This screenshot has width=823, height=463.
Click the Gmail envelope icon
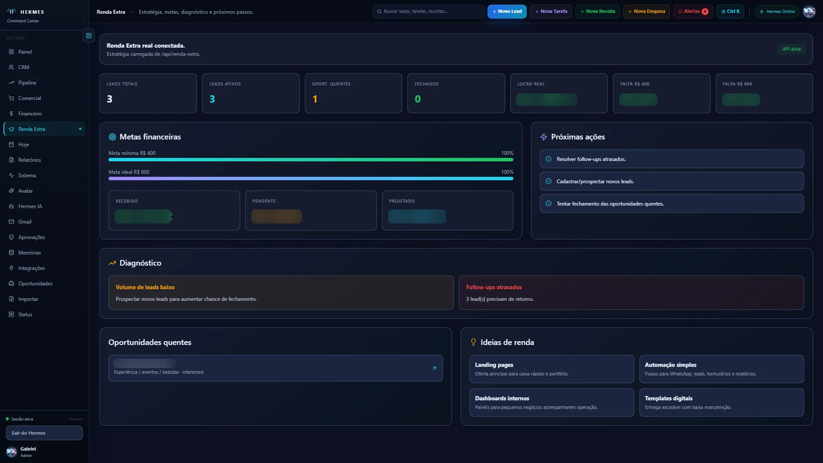11,222
